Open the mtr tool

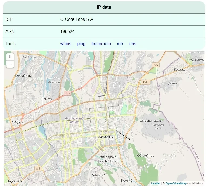tap(120, 44)
